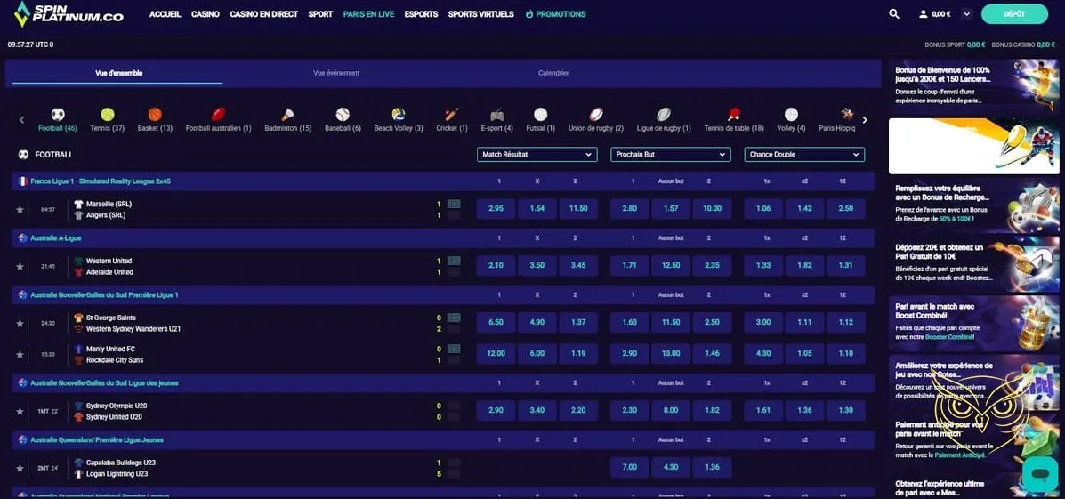Select the E-sport gamepad icon

click(x=496, y=114)
